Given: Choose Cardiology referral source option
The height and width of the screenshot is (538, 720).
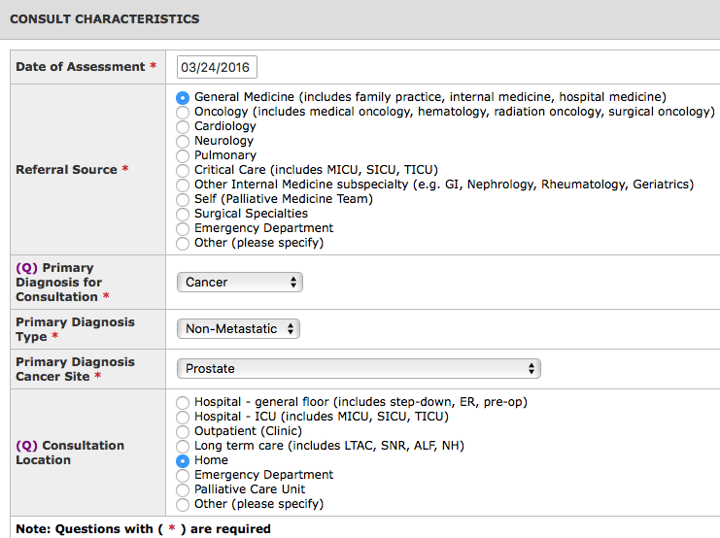Looking at the screenshot, I should [183, 127].
